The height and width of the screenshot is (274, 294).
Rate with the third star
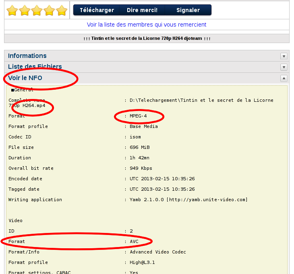37,10
